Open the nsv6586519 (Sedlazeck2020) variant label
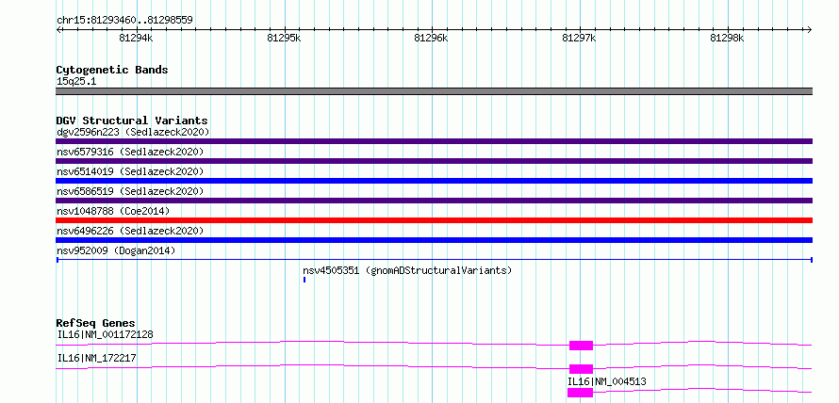Viewport: 839px width, 403px height. [130, 191]
